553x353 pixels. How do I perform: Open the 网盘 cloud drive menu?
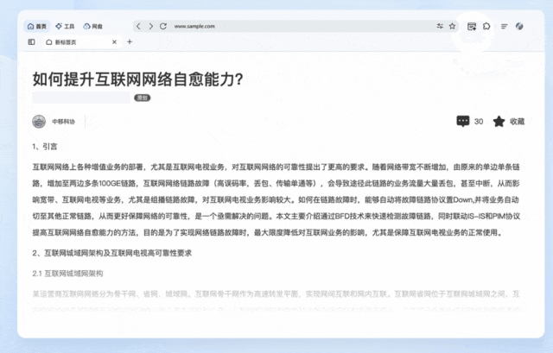pos(92,26)
